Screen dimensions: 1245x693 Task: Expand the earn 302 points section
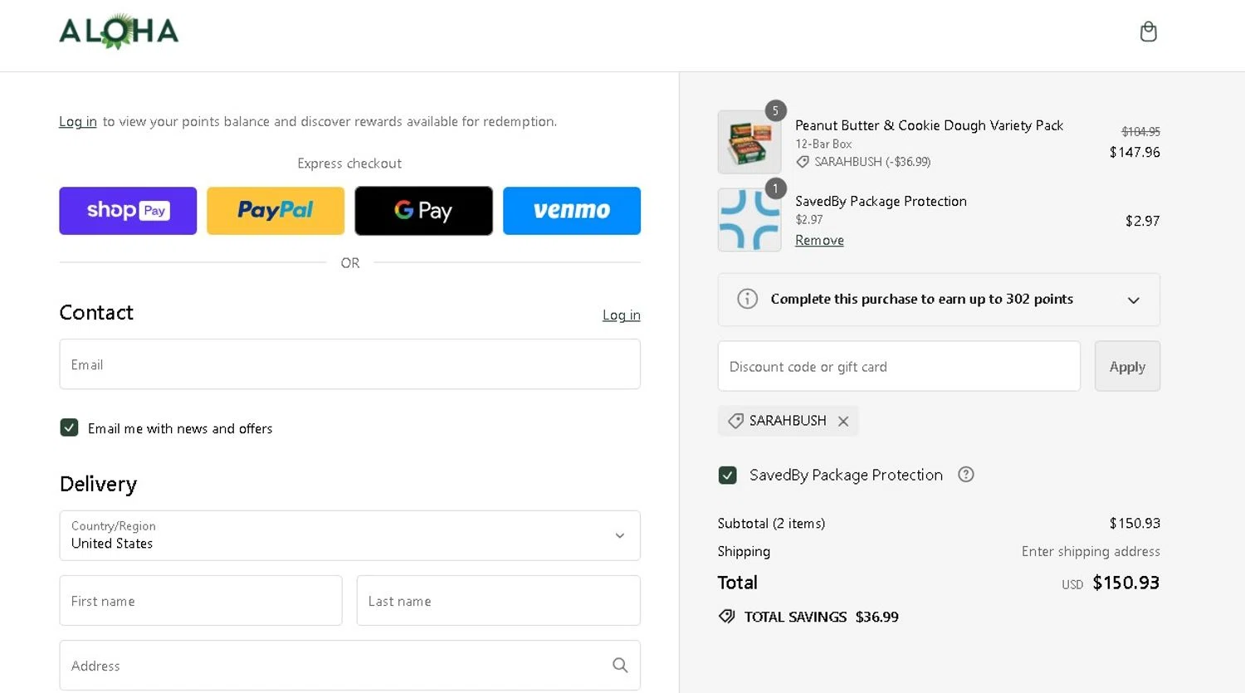point(1133,300)
